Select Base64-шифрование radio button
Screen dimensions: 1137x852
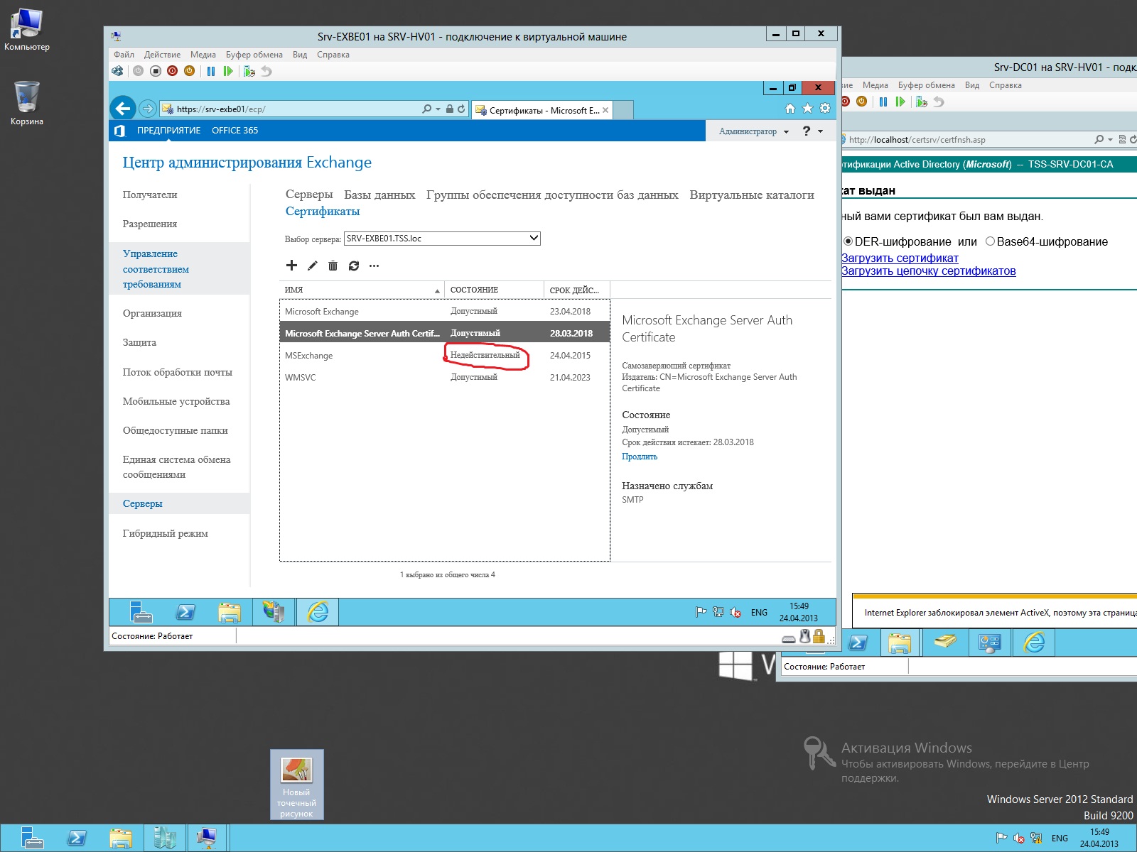coord(990,241)
